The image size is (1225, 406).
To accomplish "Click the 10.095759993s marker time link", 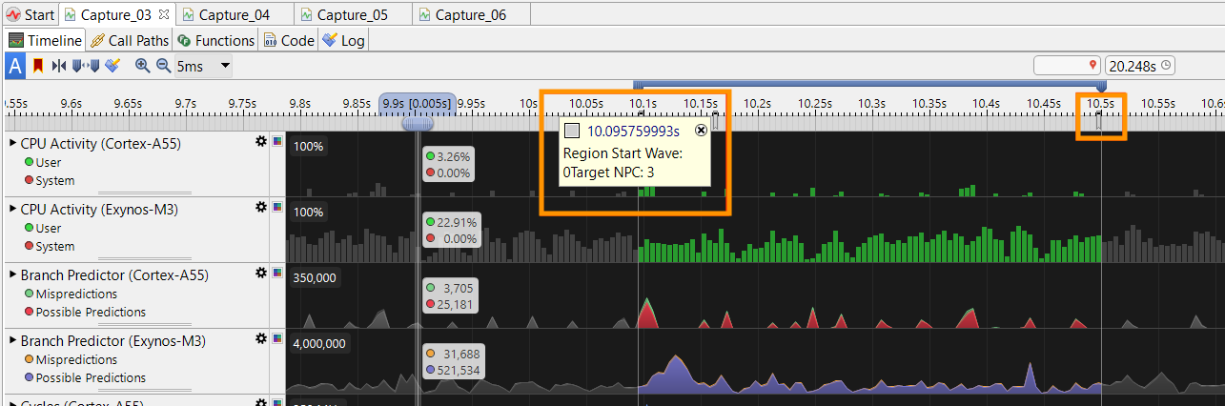I will [633, 131].
